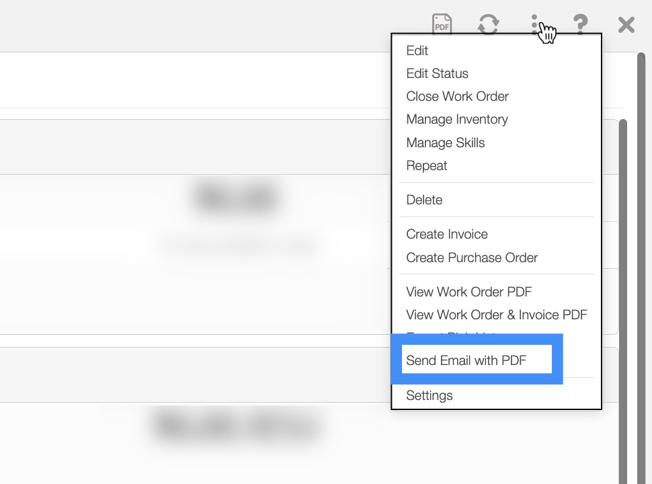Open Manage Inventory from menu
Viewport: 652px width, 484px height.
click(x=456, y=119)
